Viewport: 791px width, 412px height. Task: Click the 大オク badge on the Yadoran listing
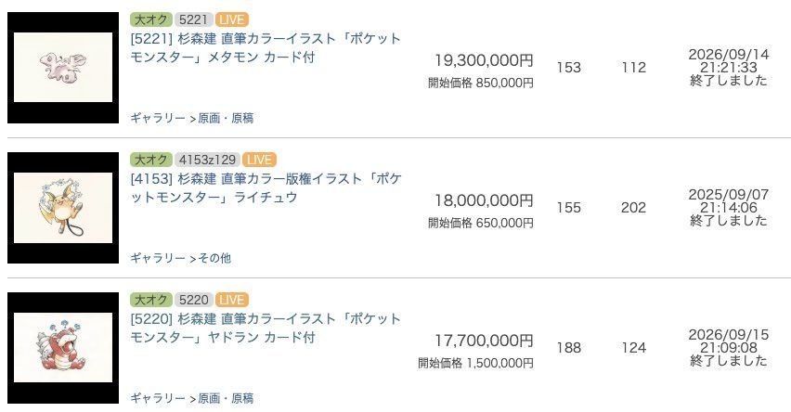point(150,300)
